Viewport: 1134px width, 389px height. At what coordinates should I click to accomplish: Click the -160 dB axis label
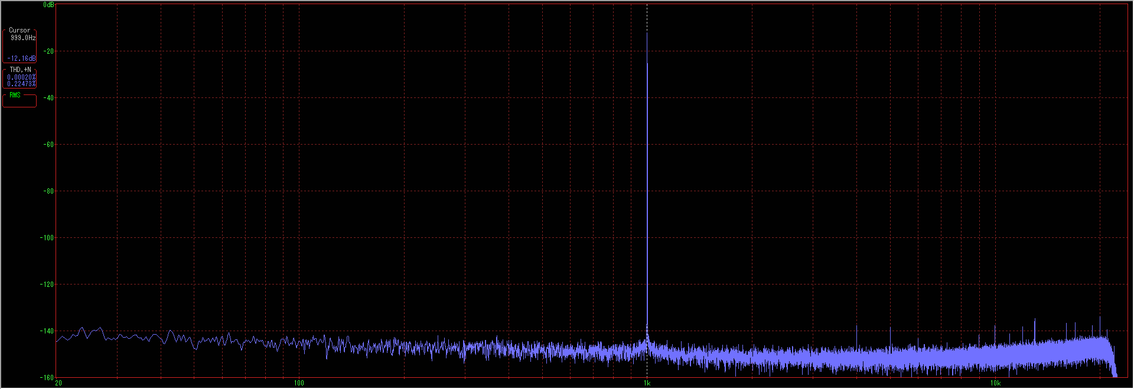coord(47,377)
